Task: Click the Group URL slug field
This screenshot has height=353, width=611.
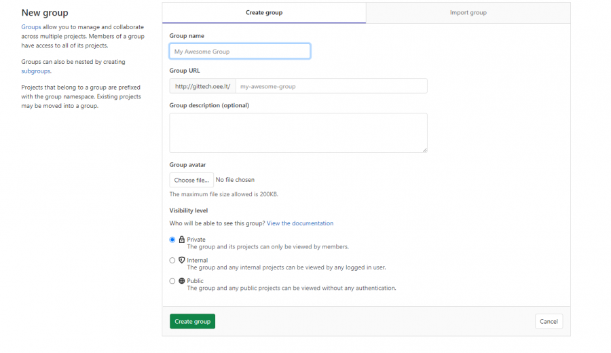Action: point(331,86)
